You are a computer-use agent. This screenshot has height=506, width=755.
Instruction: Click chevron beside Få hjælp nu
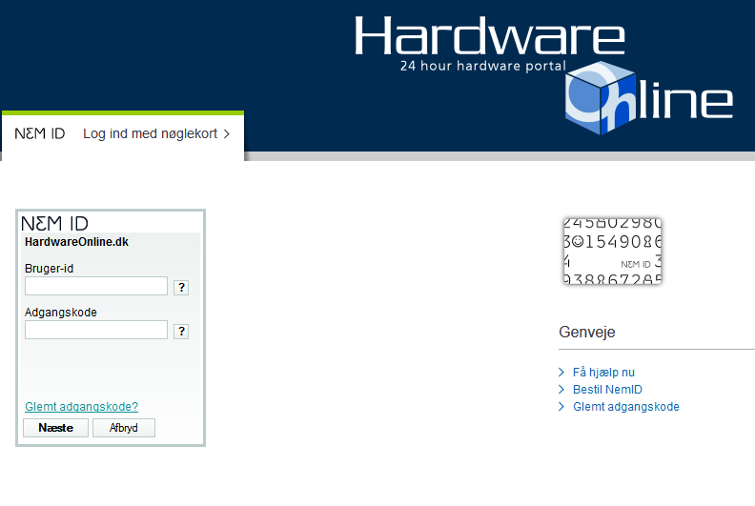(x=561, y=373)
